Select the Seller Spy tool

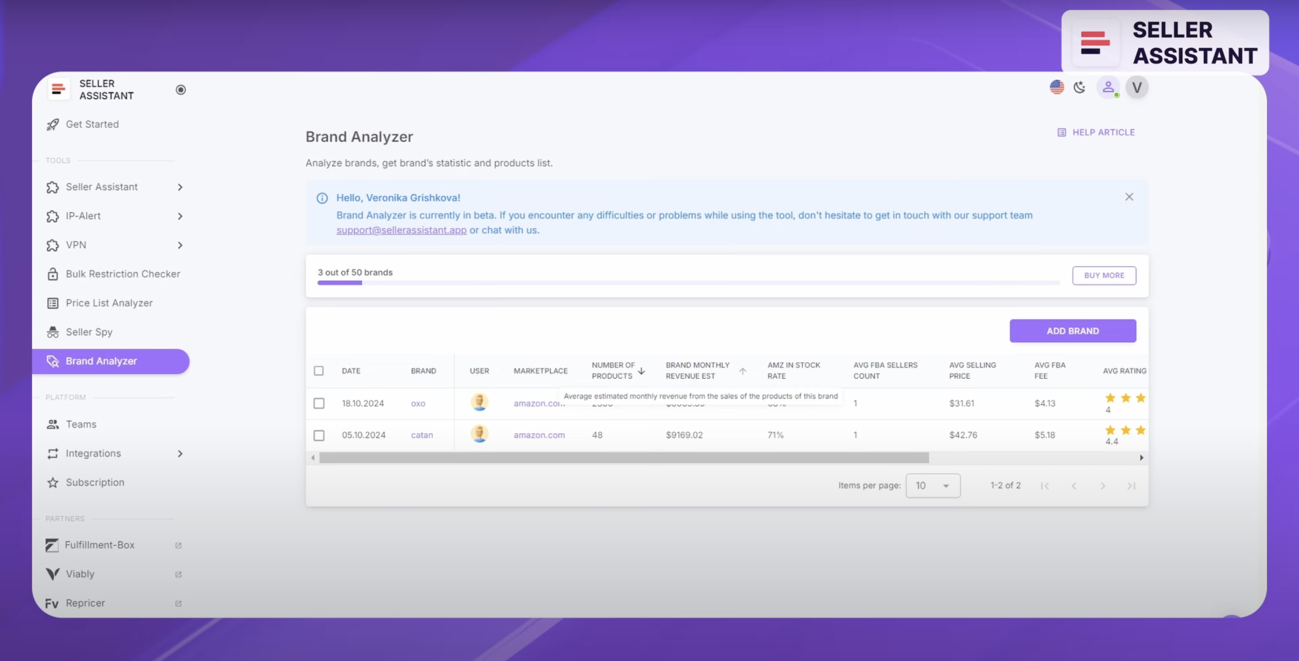[x=89, y=331]
